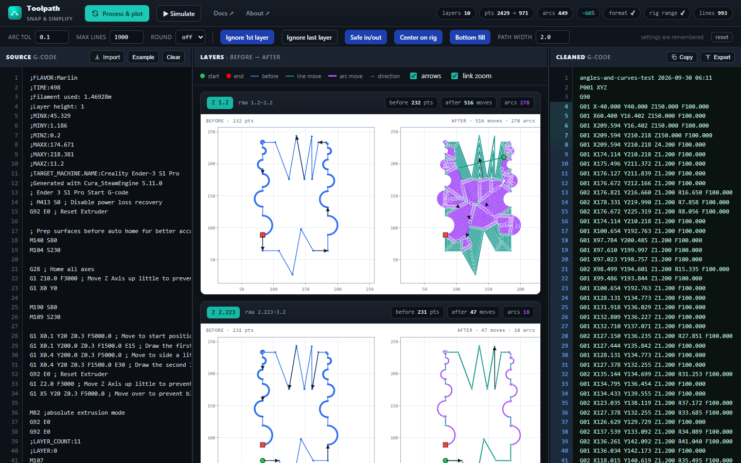Image resolution: width=741 pixels, height=463 pixels.
Task: Click cleaned line 'G01 X-40.000 Y40.000 Z150.000 F100.000'
Action: pos(644,106)
